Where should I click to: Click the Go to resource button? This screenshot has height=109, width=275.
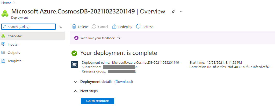point(97,101)
